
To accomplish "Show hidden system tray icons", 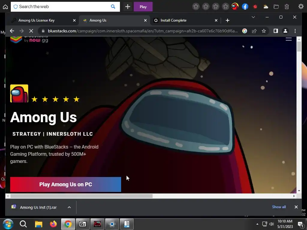I will tap(257, 224).
